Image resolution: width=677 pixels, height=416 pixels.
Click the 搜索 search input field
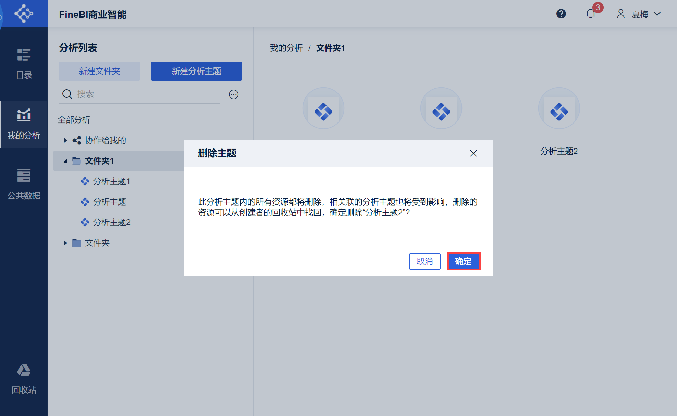click(x=147, y=94)
